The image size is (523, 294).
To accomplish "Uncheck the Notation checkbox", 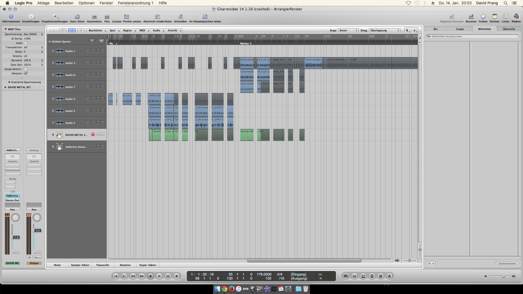I will [x=26, y=73].
